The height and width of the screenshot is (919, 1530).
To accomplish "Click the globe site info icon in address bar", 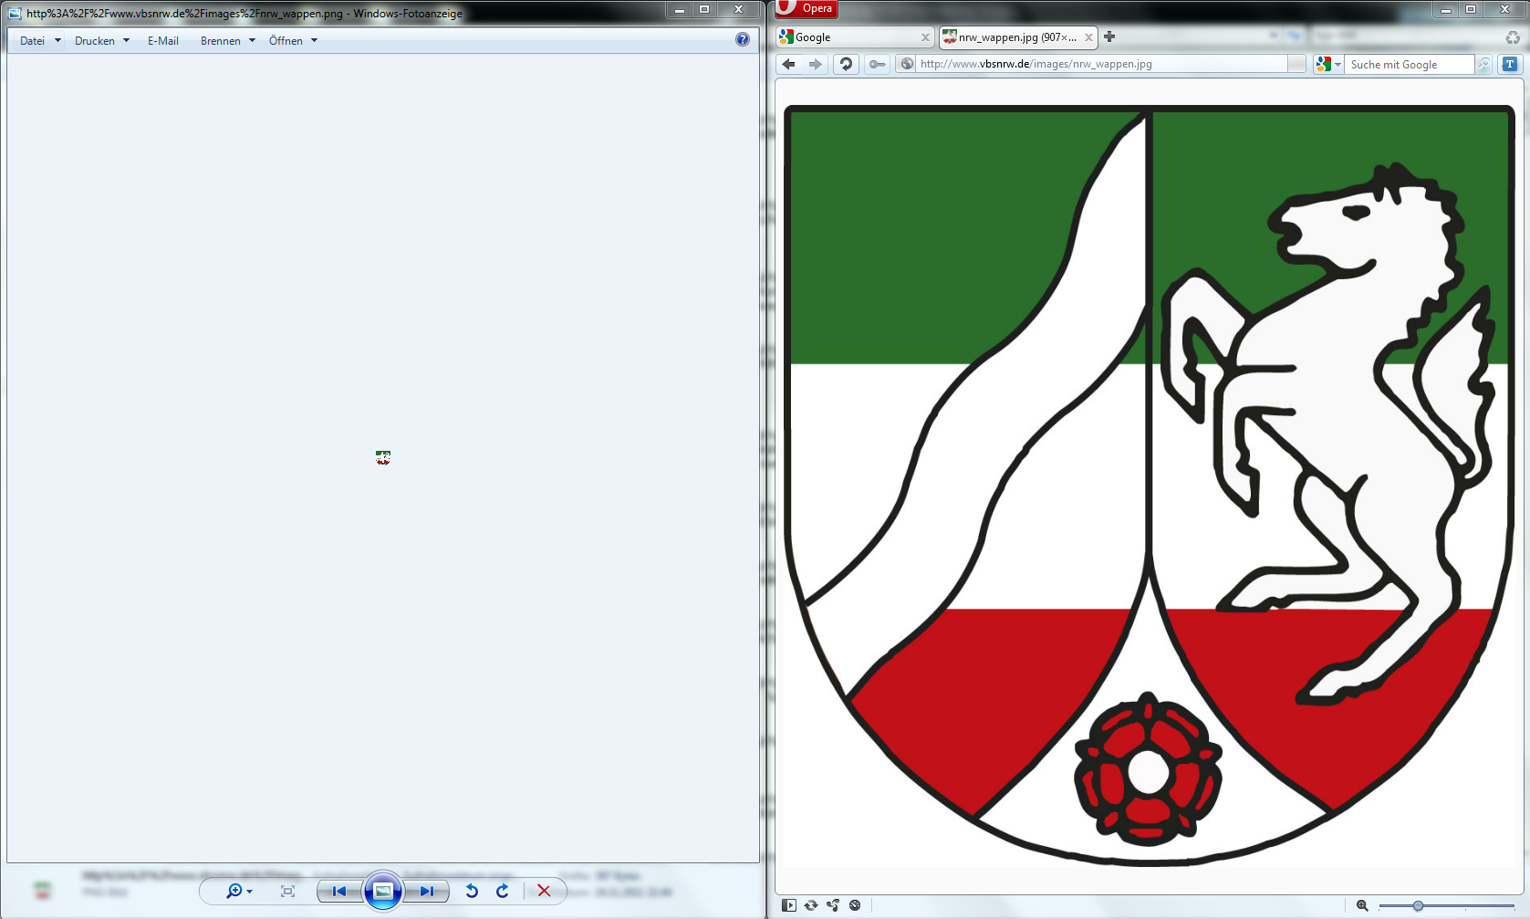I will (907, 64).
